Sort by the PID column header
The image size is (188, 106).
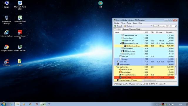(145, 32)
